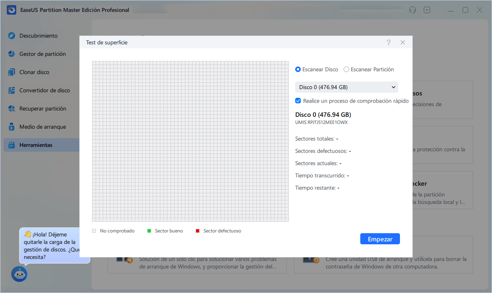Open Convertidor de disco section
The image size is (492, 293).
coord(44,90)
